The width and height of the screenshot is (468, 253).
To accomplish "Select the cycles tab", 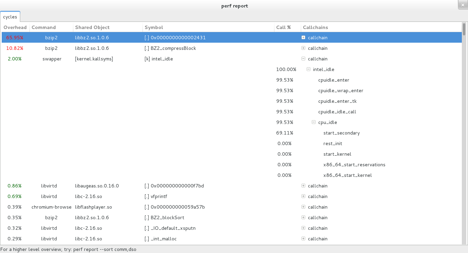I will pyautogui.click(x=10, y=17).
